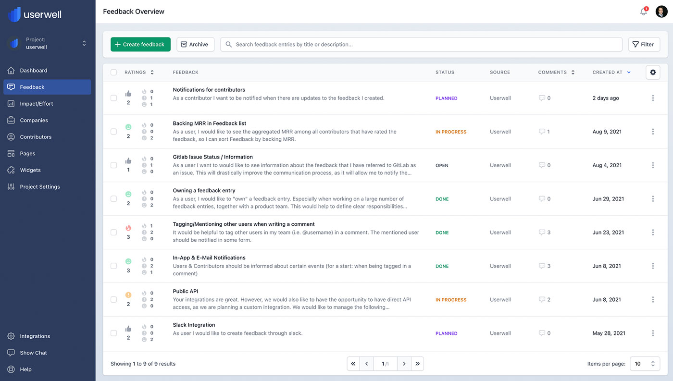Image resolution: width=673 pixels, height=381 pixels.
Task: Check the Notifications for contributors row
Action: pyautogui.click(x=113, y=98)
